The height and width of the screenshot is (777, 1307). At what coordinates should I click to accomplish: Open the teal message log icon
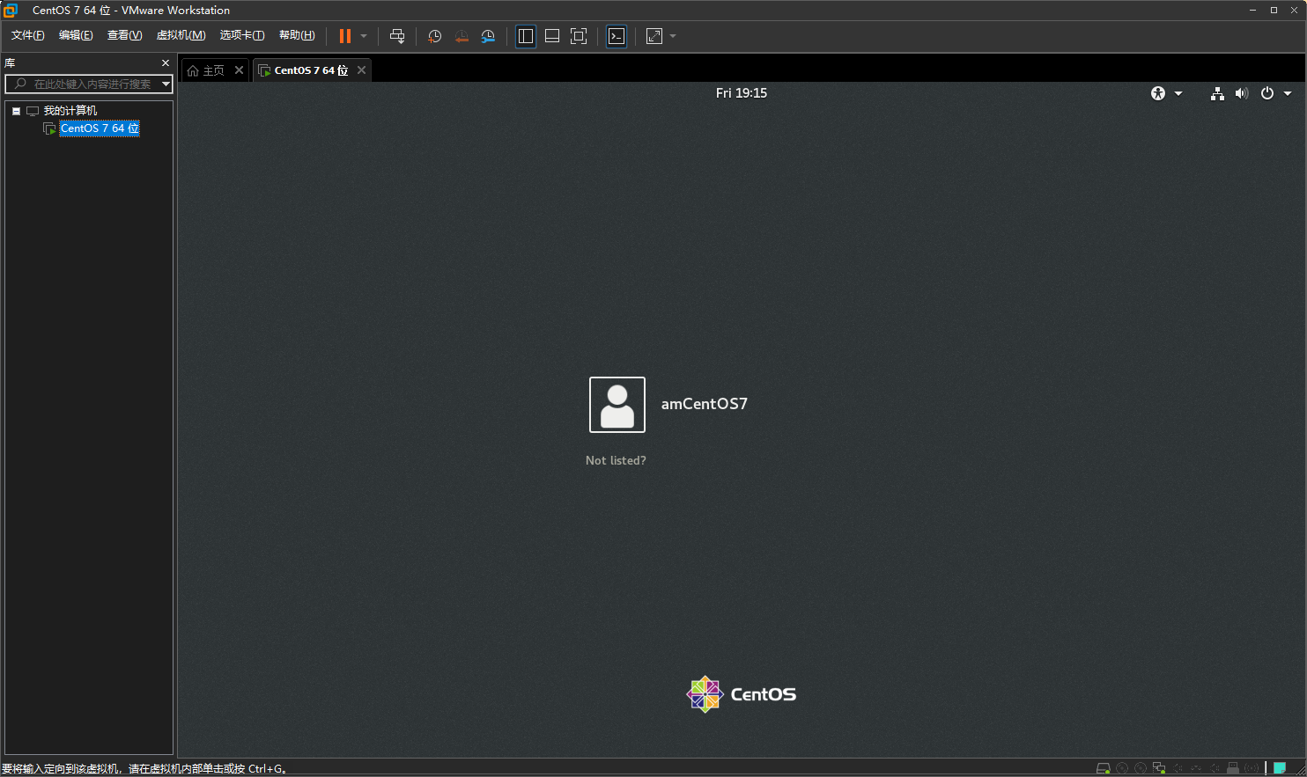point(1280,768)
